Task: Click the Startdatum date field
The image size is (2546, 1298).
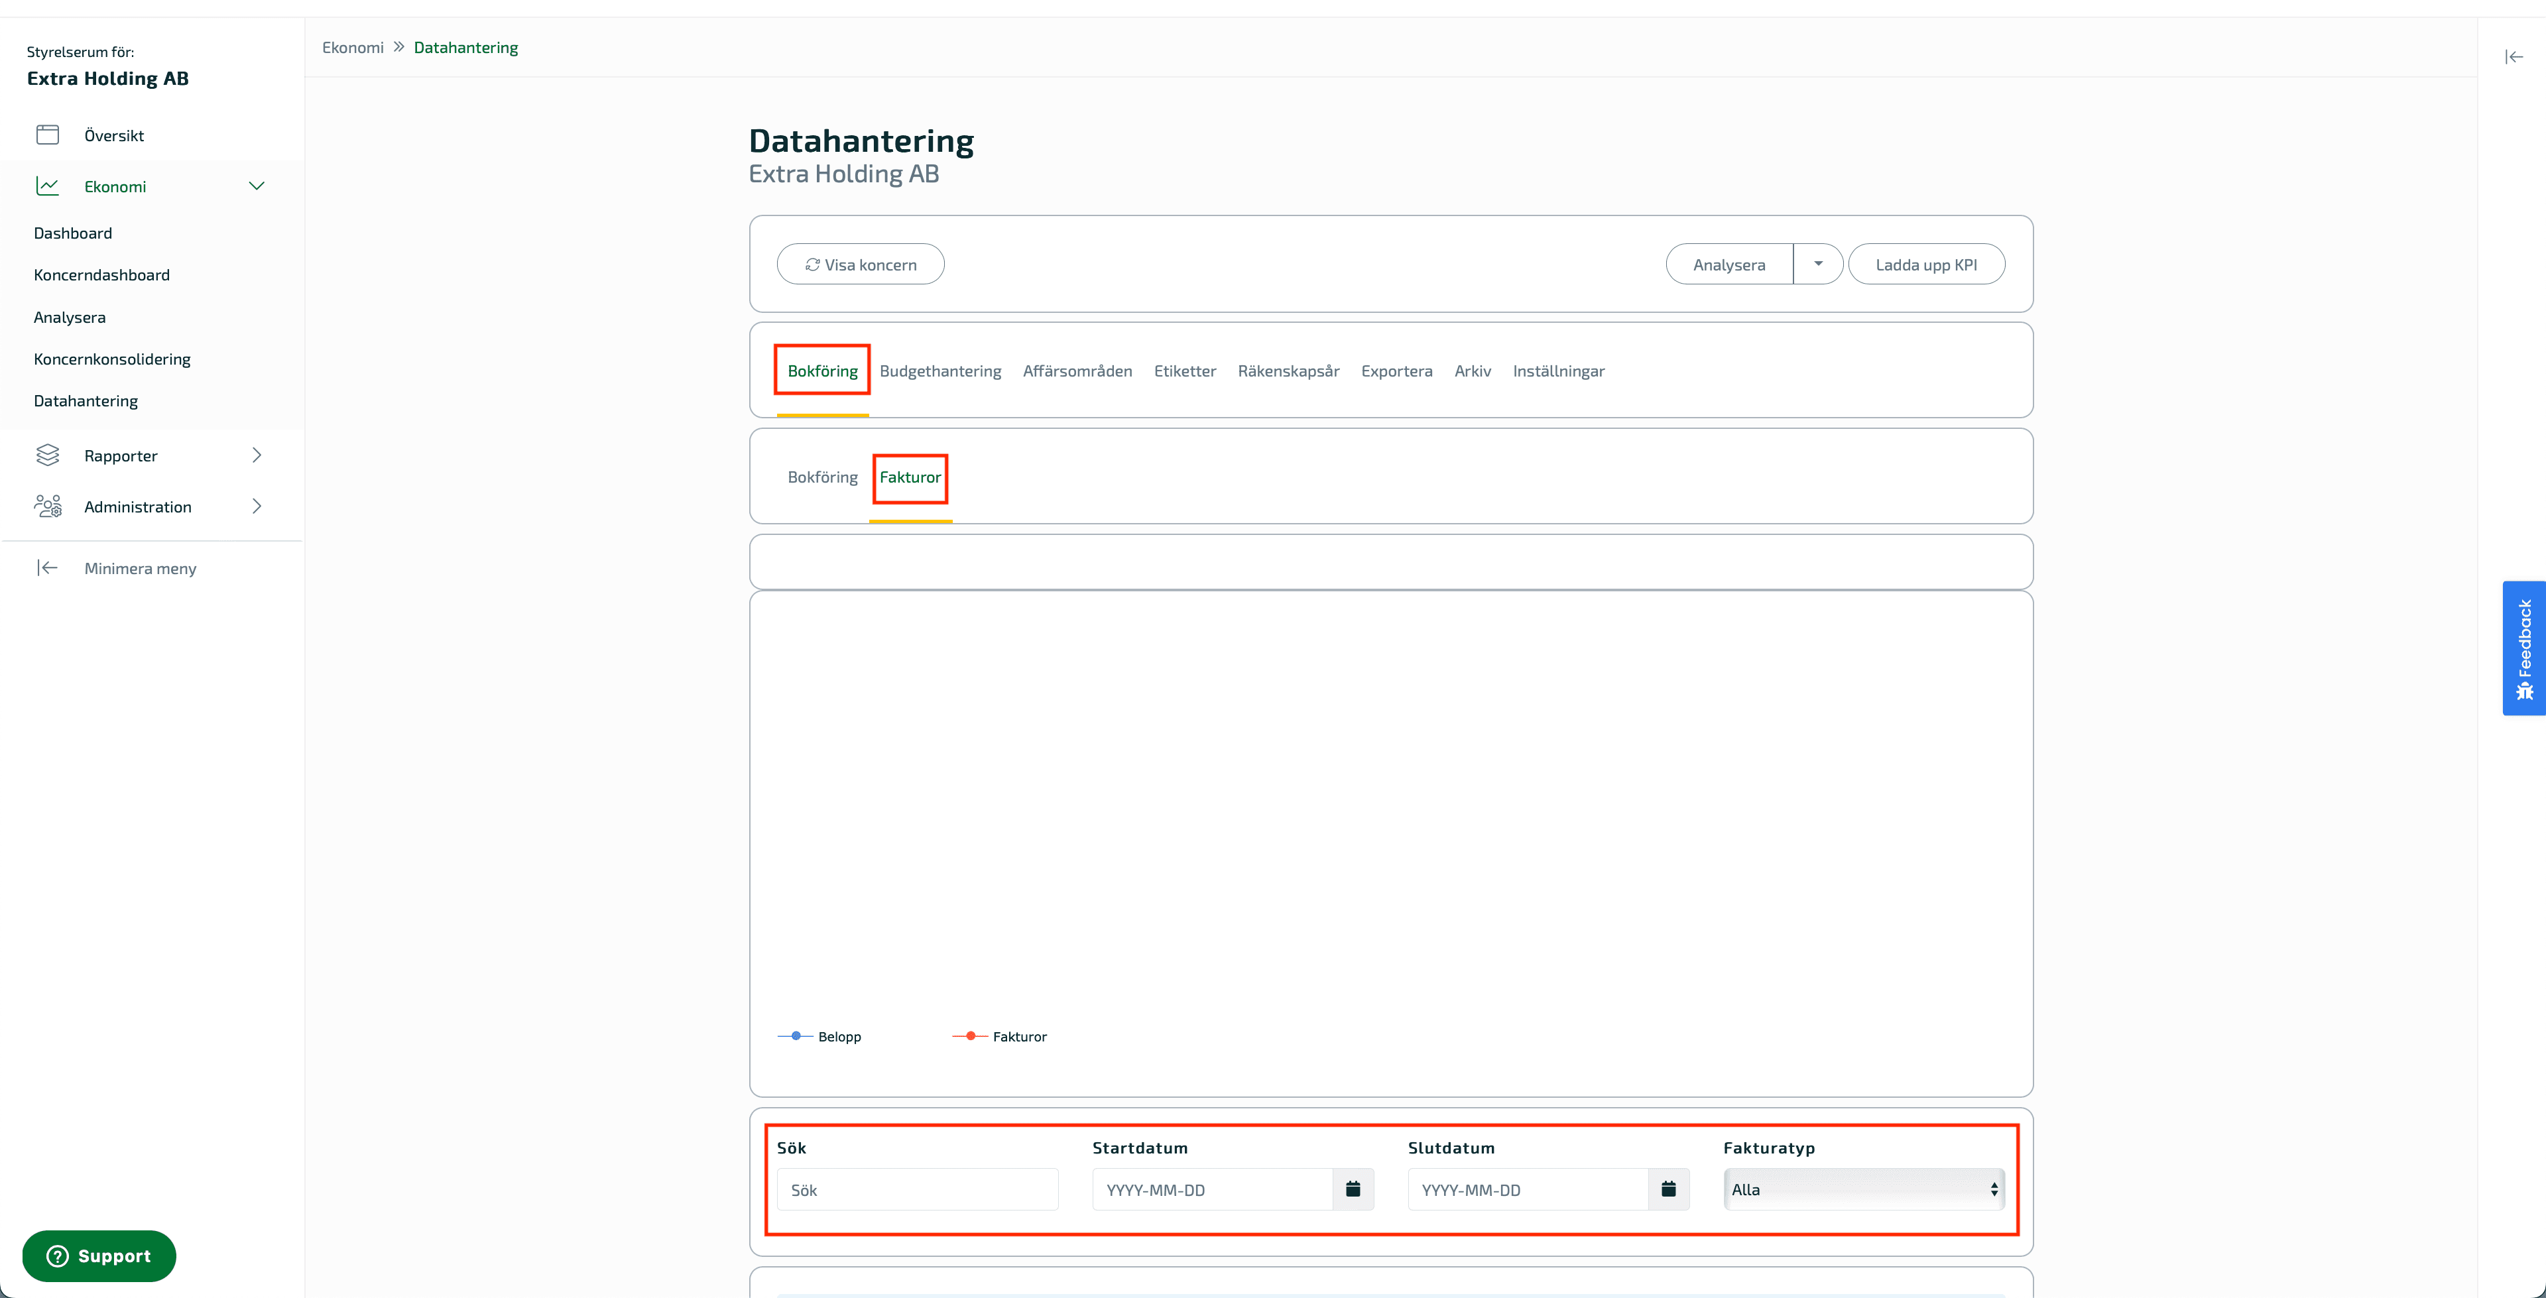Action: click(x=1213, y=1189)
